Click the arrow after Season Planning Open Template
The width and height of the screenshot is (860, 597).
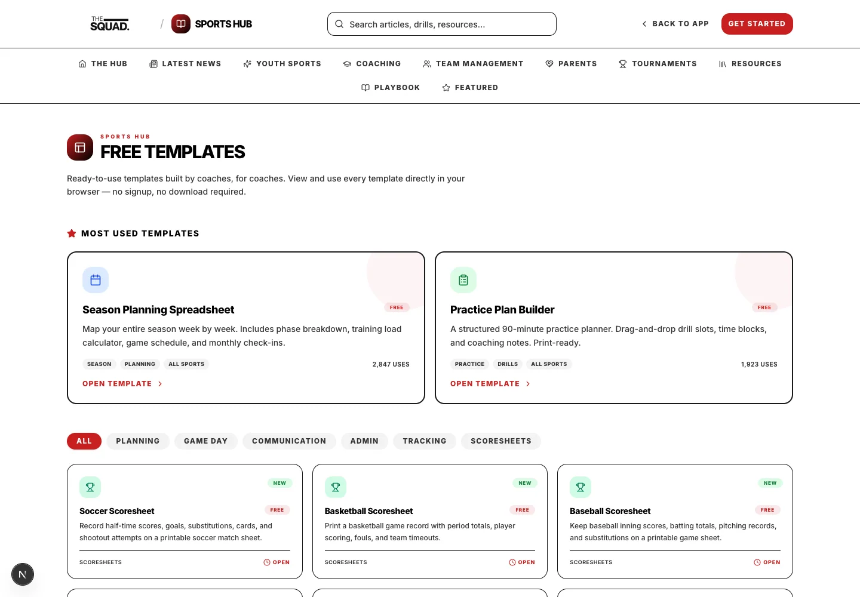160,384
